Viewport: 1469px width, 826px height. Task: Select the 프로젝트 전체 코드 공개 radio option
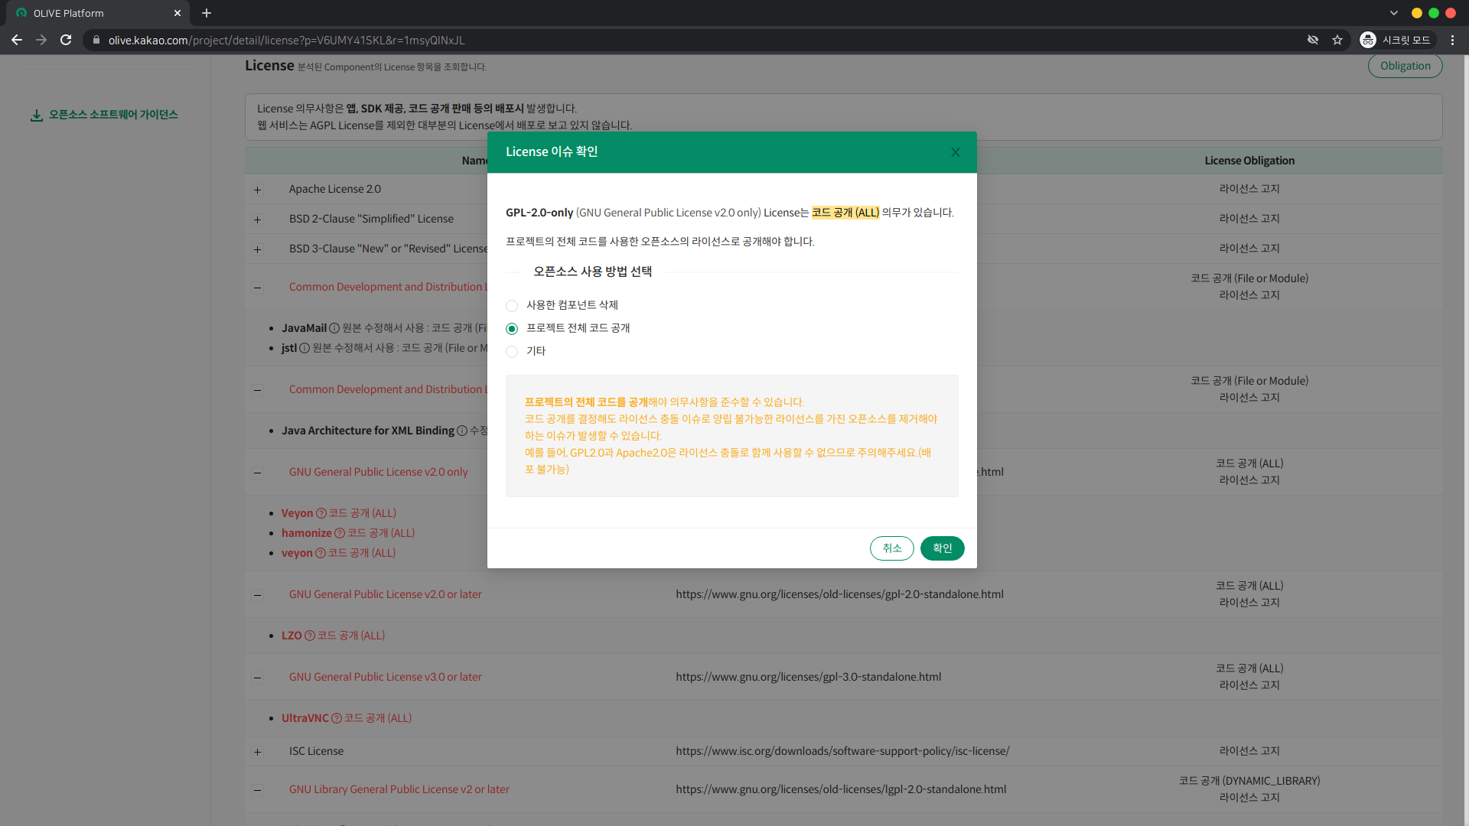pos(512,329)
